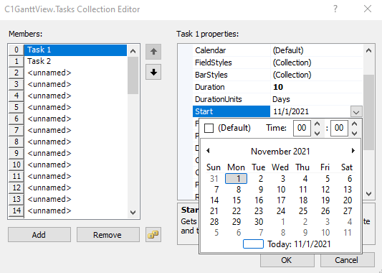Increase the minutes value in Time
The height and width of the screenshot is (273, 382).
(x=355, y=124)
